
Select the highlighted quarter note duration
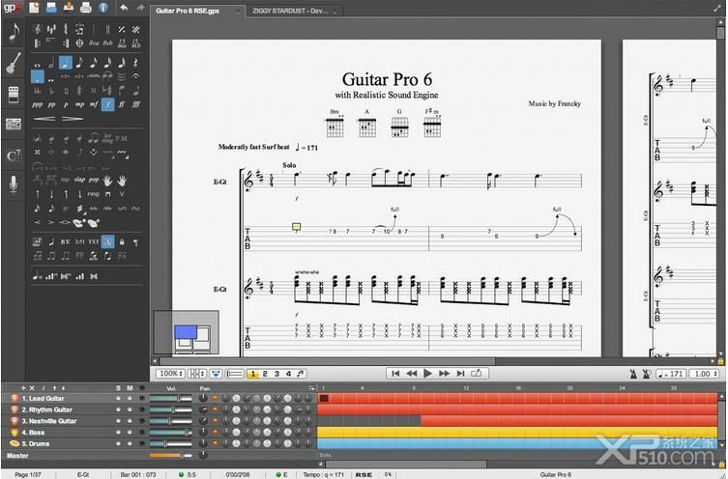[66, 63]
